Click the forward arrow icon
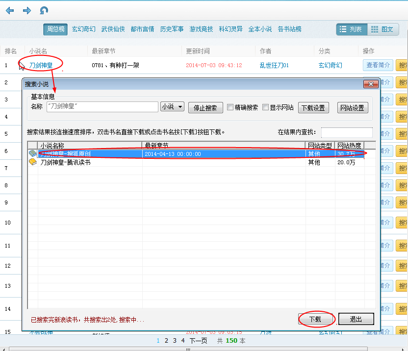The height and width of the screenshot is (351, 408). (x=27, y=11)
